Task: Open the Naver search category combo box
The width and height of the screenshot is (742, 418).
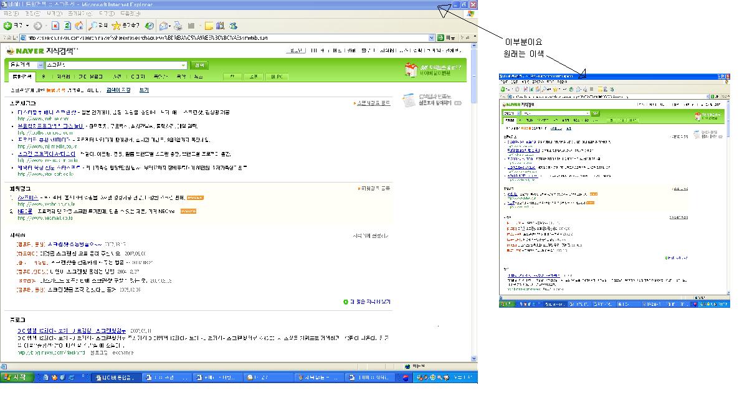Action: pos(26,65)
